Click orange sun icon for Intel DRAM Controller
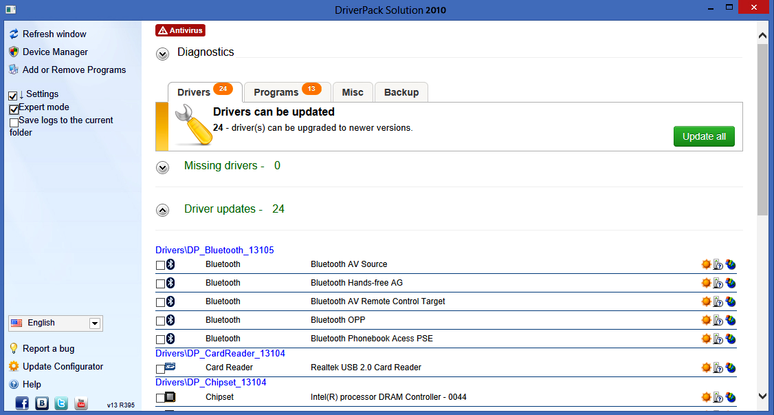 tap(707, 397)
